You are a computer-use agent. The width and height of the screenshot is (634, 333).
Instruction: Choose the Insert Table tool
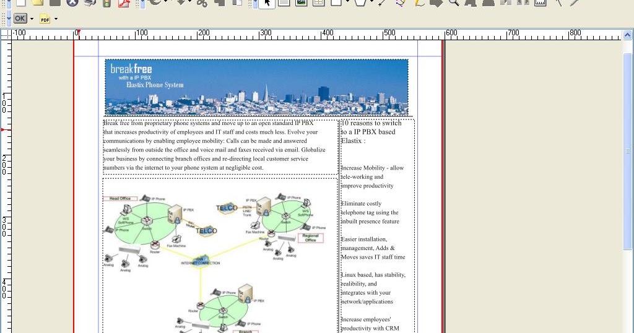tap(319, 2)
